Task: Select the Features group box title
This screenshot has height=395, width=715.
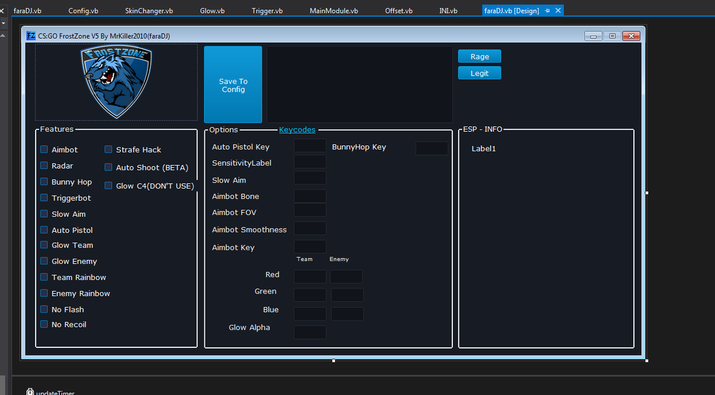Action: coord(57,129)
